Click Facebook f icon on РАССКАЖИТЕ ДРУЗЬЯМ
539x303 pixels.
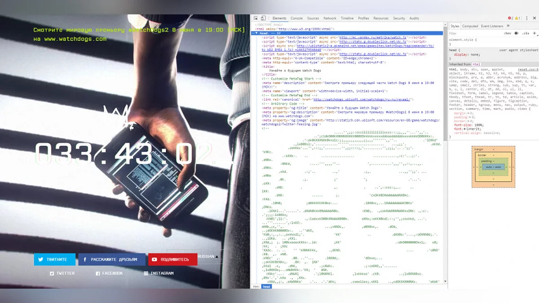(85, 259)
